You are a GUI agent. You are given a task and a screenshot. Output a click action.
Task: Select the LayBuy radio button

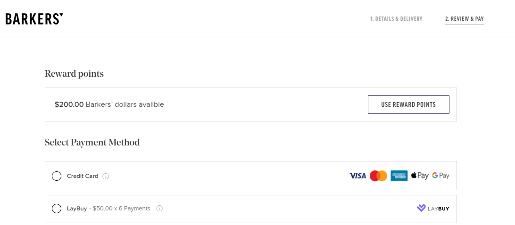57,208
